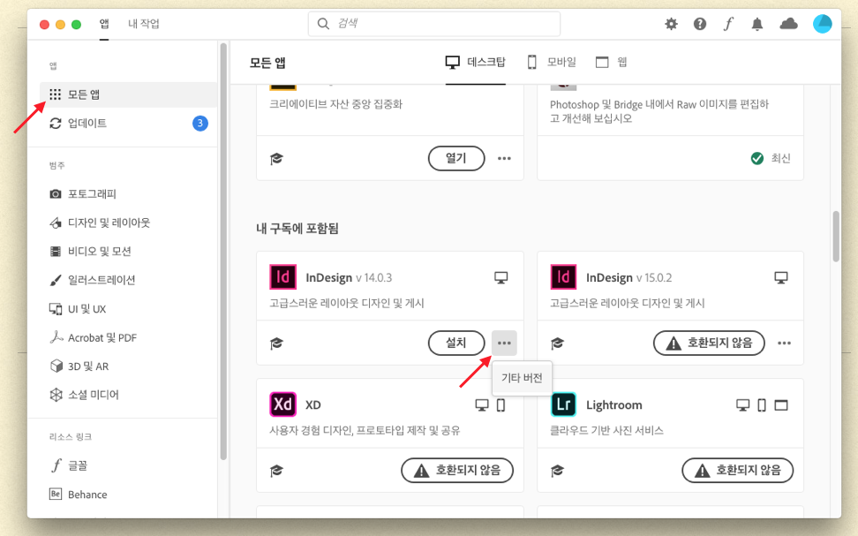Click 호환되지 않음 button for Lightroom

[737, 471]
